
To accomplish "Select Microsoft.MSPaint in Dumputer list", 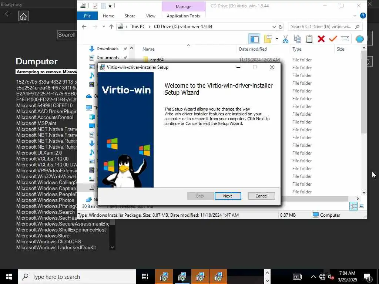I will pos(36,123).
